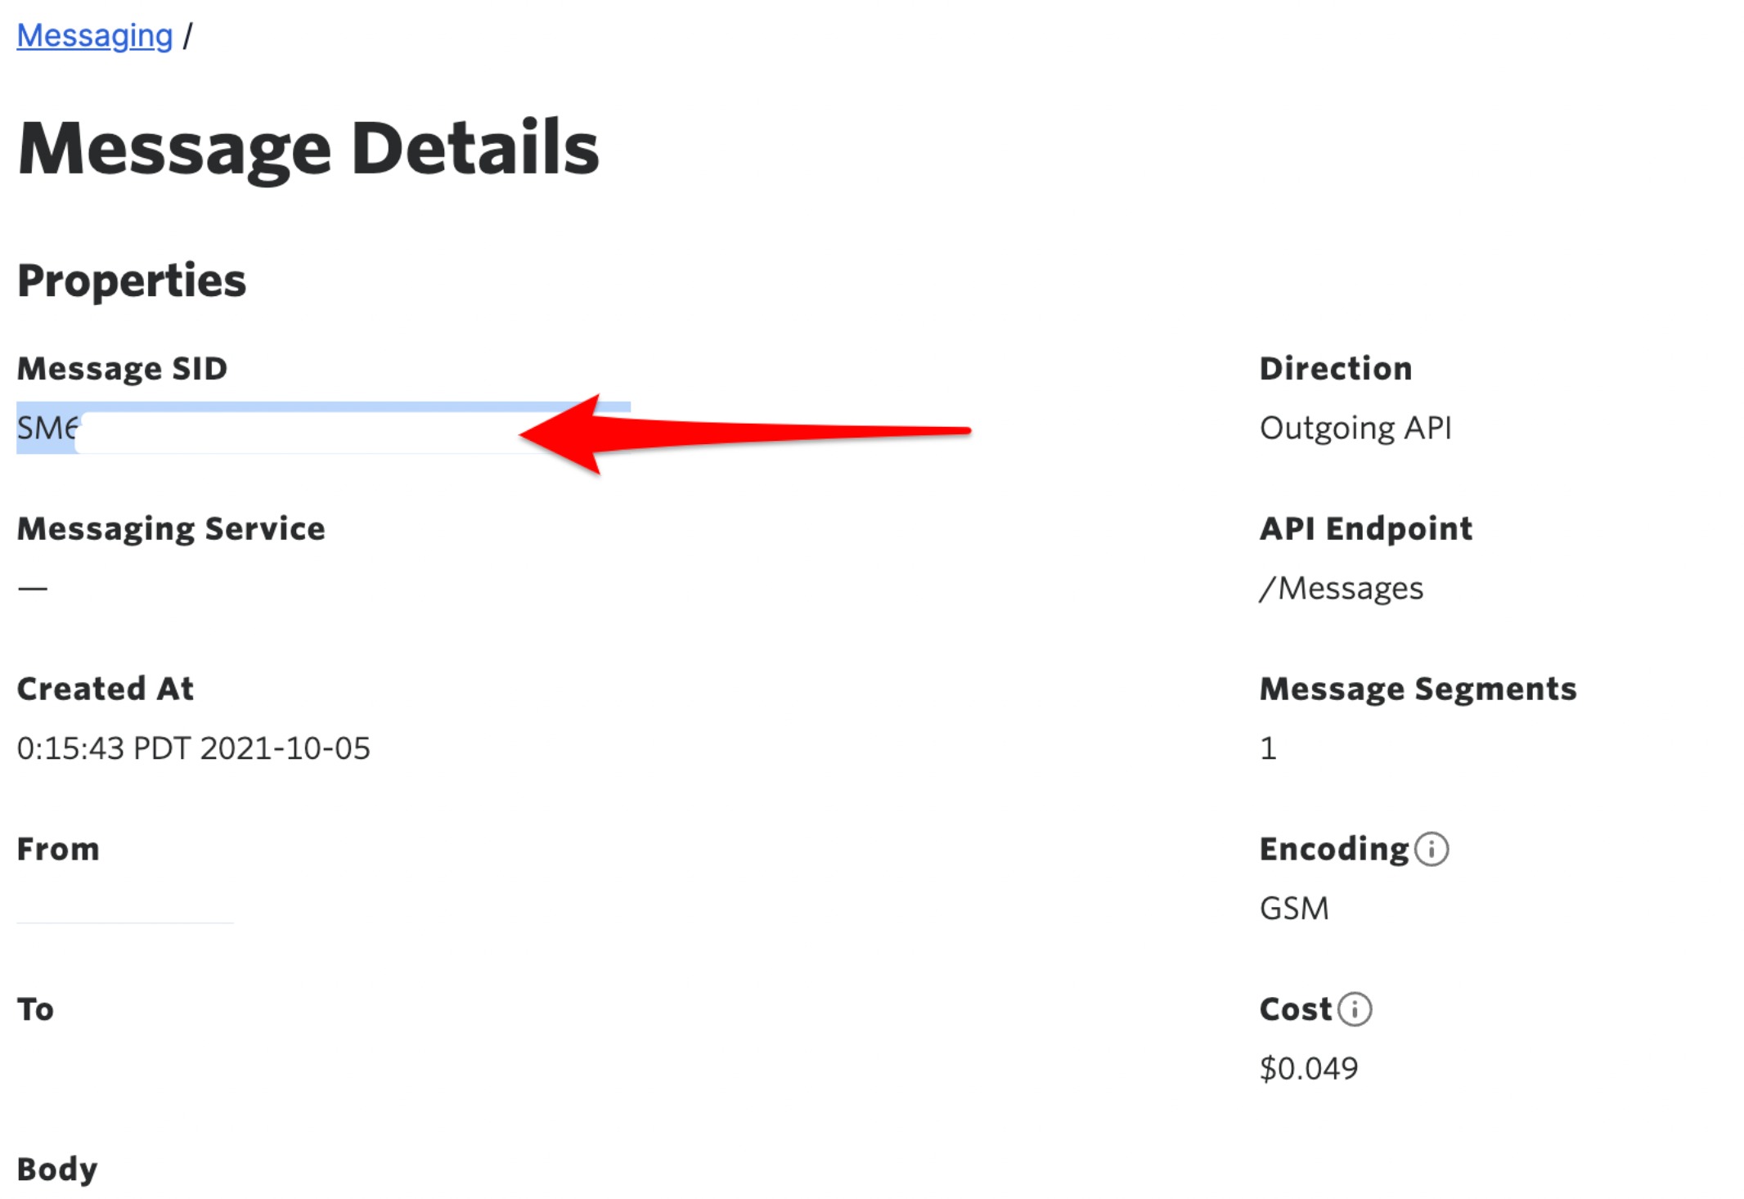Click the Created At timestamp value
This screenshot has width=1744, height=1199.
(194, 748)
